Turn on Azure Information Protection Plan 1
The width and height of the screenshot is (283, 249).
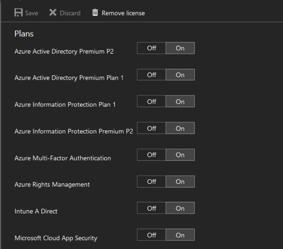coord(180,102)
